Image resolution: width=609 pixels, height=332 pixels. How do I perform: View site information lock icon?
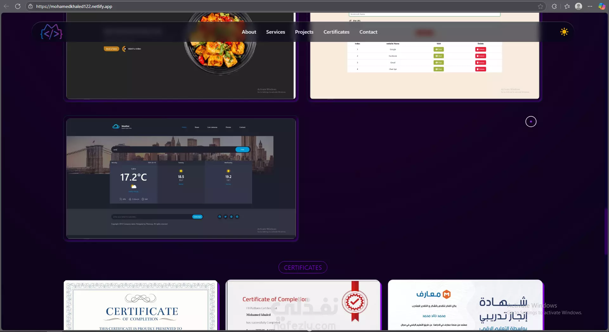coord(30,6)
